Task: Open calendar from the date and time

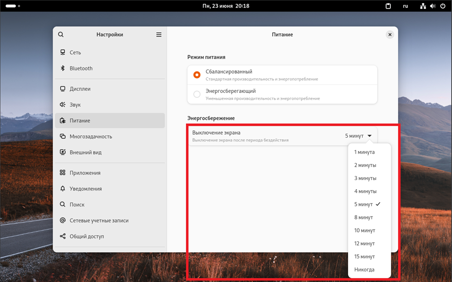Action: (226, 6)
